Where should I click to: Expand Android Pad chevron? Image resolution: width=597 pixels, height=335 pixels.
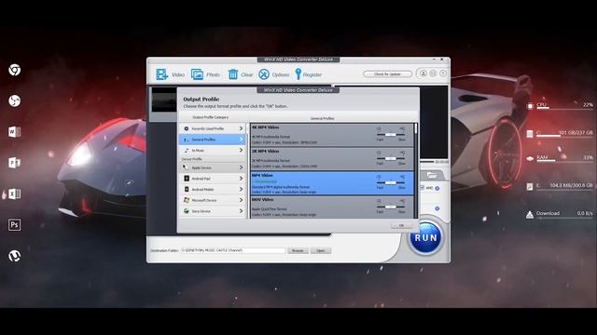pos(241,178)
